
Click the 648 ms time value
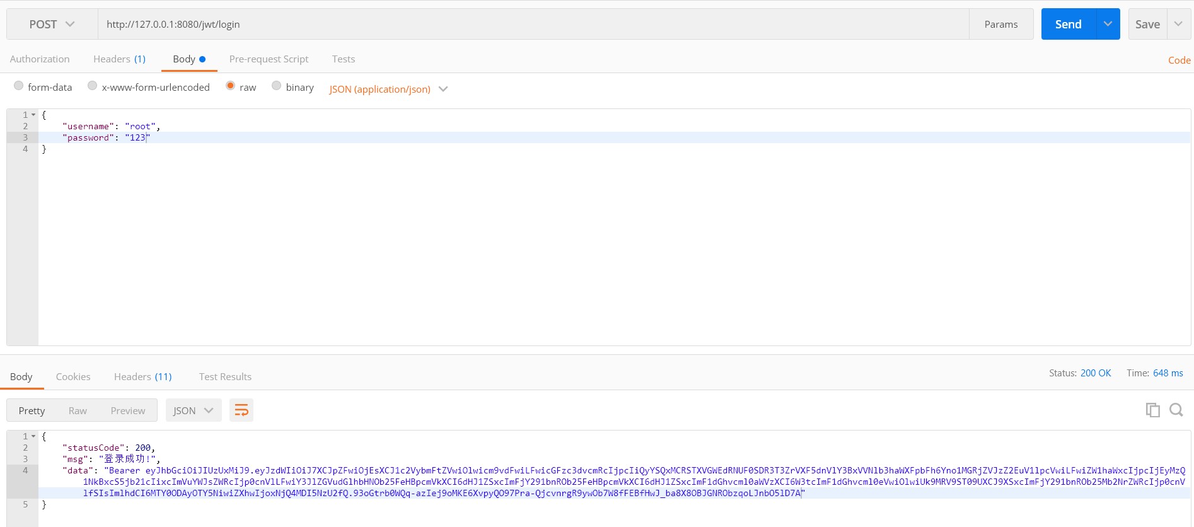1168,373
